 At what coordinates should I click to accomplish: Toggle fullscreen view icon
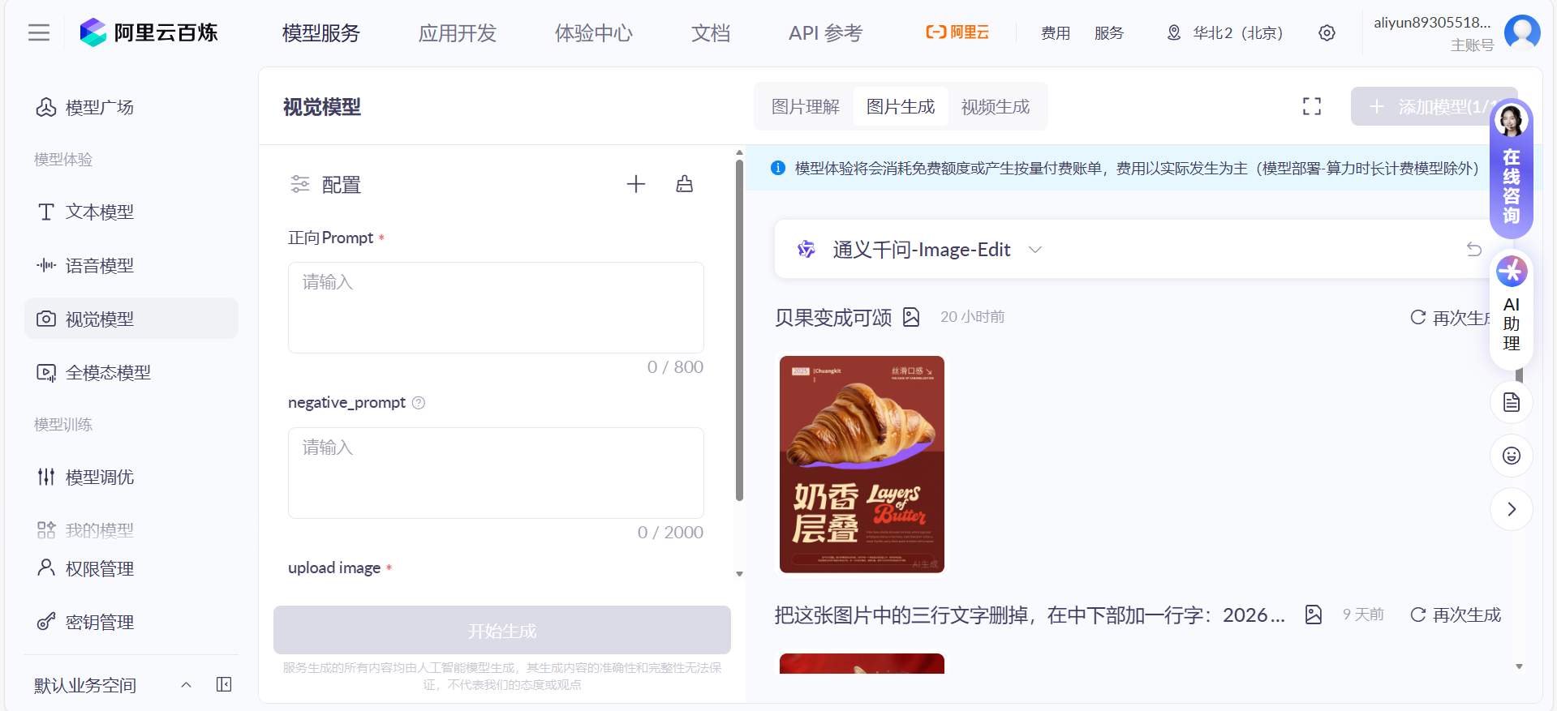1312,106
